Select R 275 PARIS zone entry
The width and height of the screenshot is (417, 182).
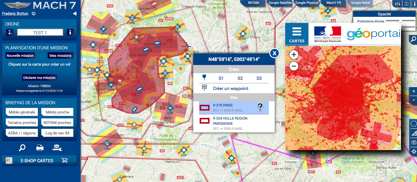(234, 108)
